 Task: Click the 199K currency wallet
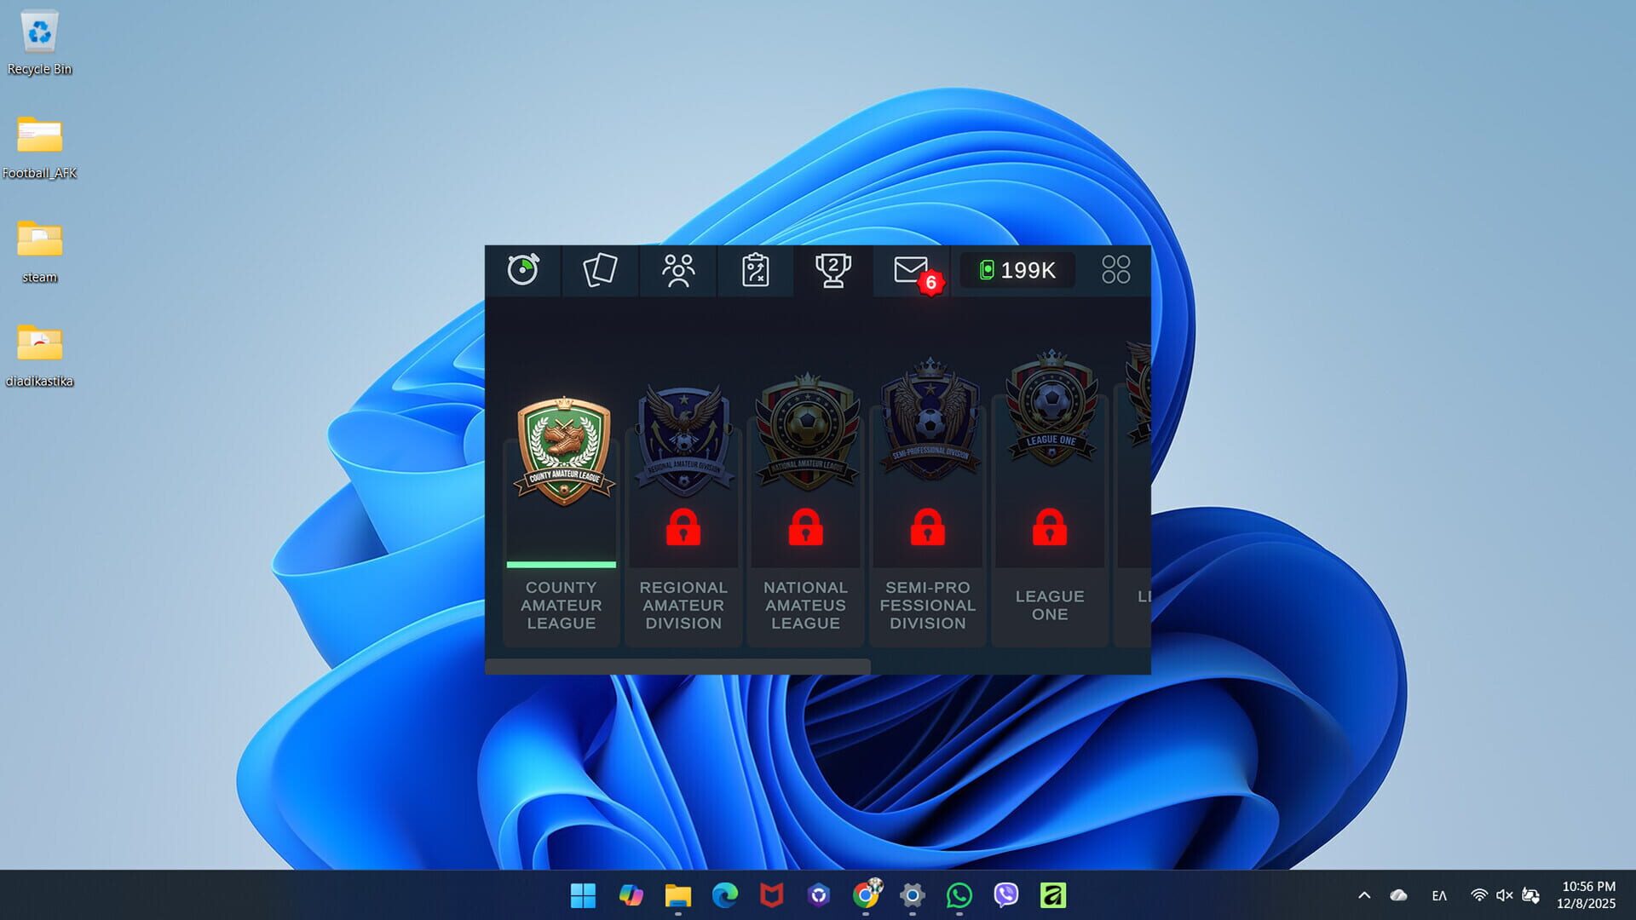click(1017, 271)
